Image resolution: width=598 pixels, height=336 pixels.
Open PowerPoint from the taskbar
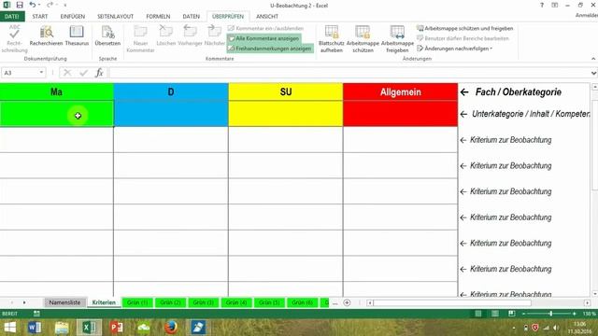click(x=116, y=328)
